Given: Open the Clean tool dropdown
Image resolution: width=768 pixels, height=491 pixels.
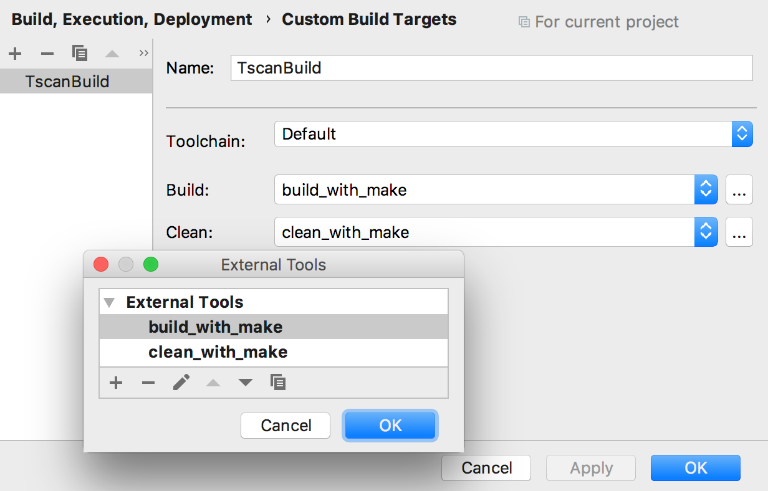Looking at the screenshot, I should (706, 232).
